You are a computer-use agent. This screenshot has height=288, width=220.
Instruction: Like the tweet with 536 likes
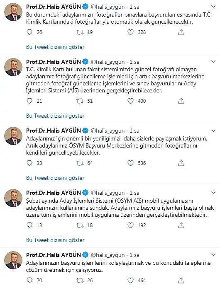[x=130, y=163]
